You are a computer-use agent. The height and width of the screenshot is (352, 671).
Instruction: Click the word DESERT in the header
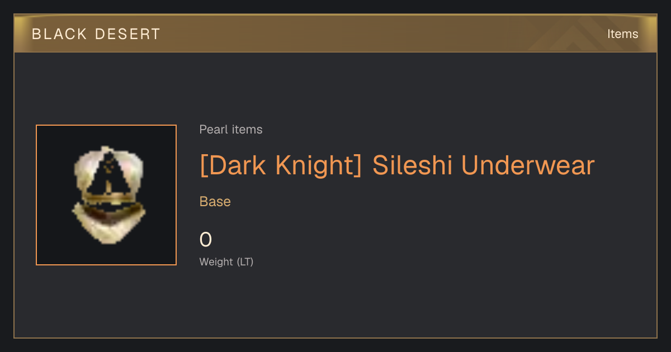128,34
